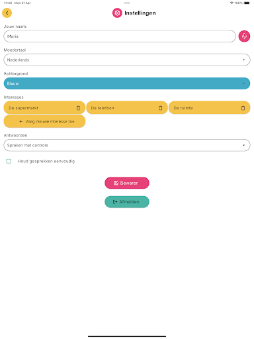Go back using the yellow arrow button
This screenshot has height=339, width=254.
click(7, 13)
